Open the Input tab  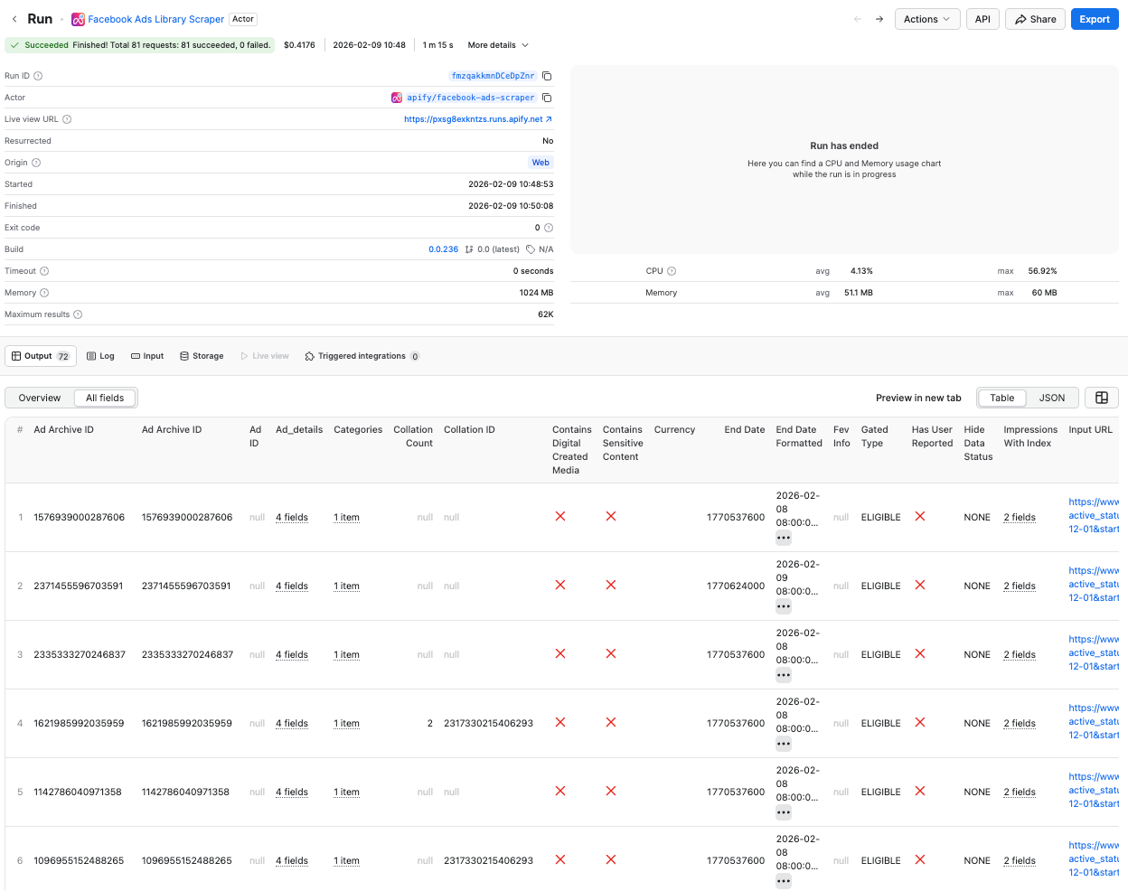146,355
